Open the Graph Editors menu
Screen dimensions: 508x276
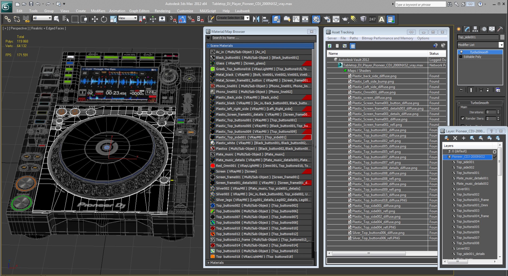pyautogui.click(x=139, y=11)
